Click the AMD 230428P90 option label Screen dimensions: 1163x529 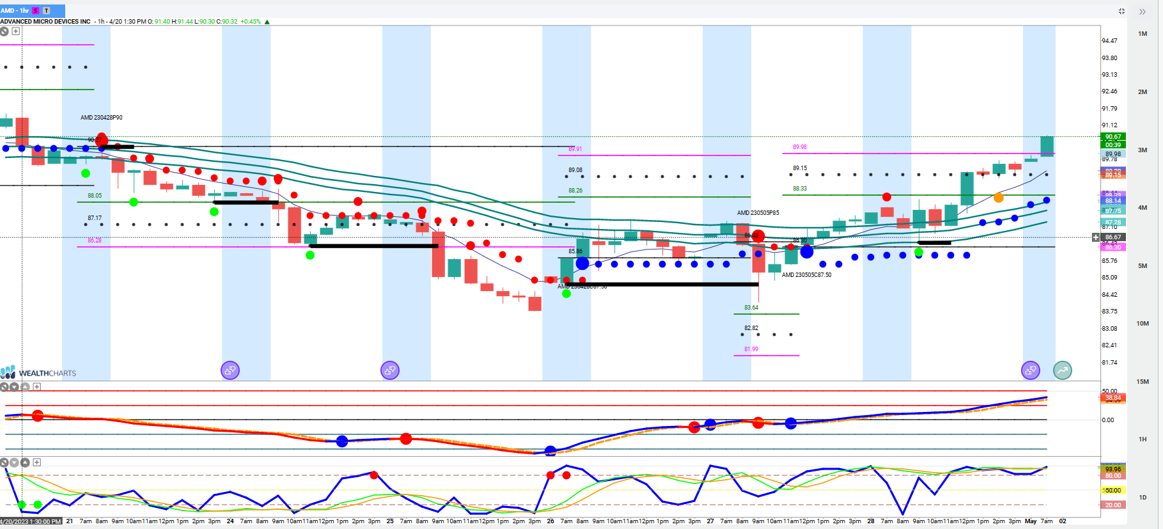(101, 118)
